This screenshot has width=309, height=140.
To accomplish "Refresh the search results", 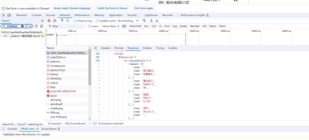I will click(x=36, y=26).
